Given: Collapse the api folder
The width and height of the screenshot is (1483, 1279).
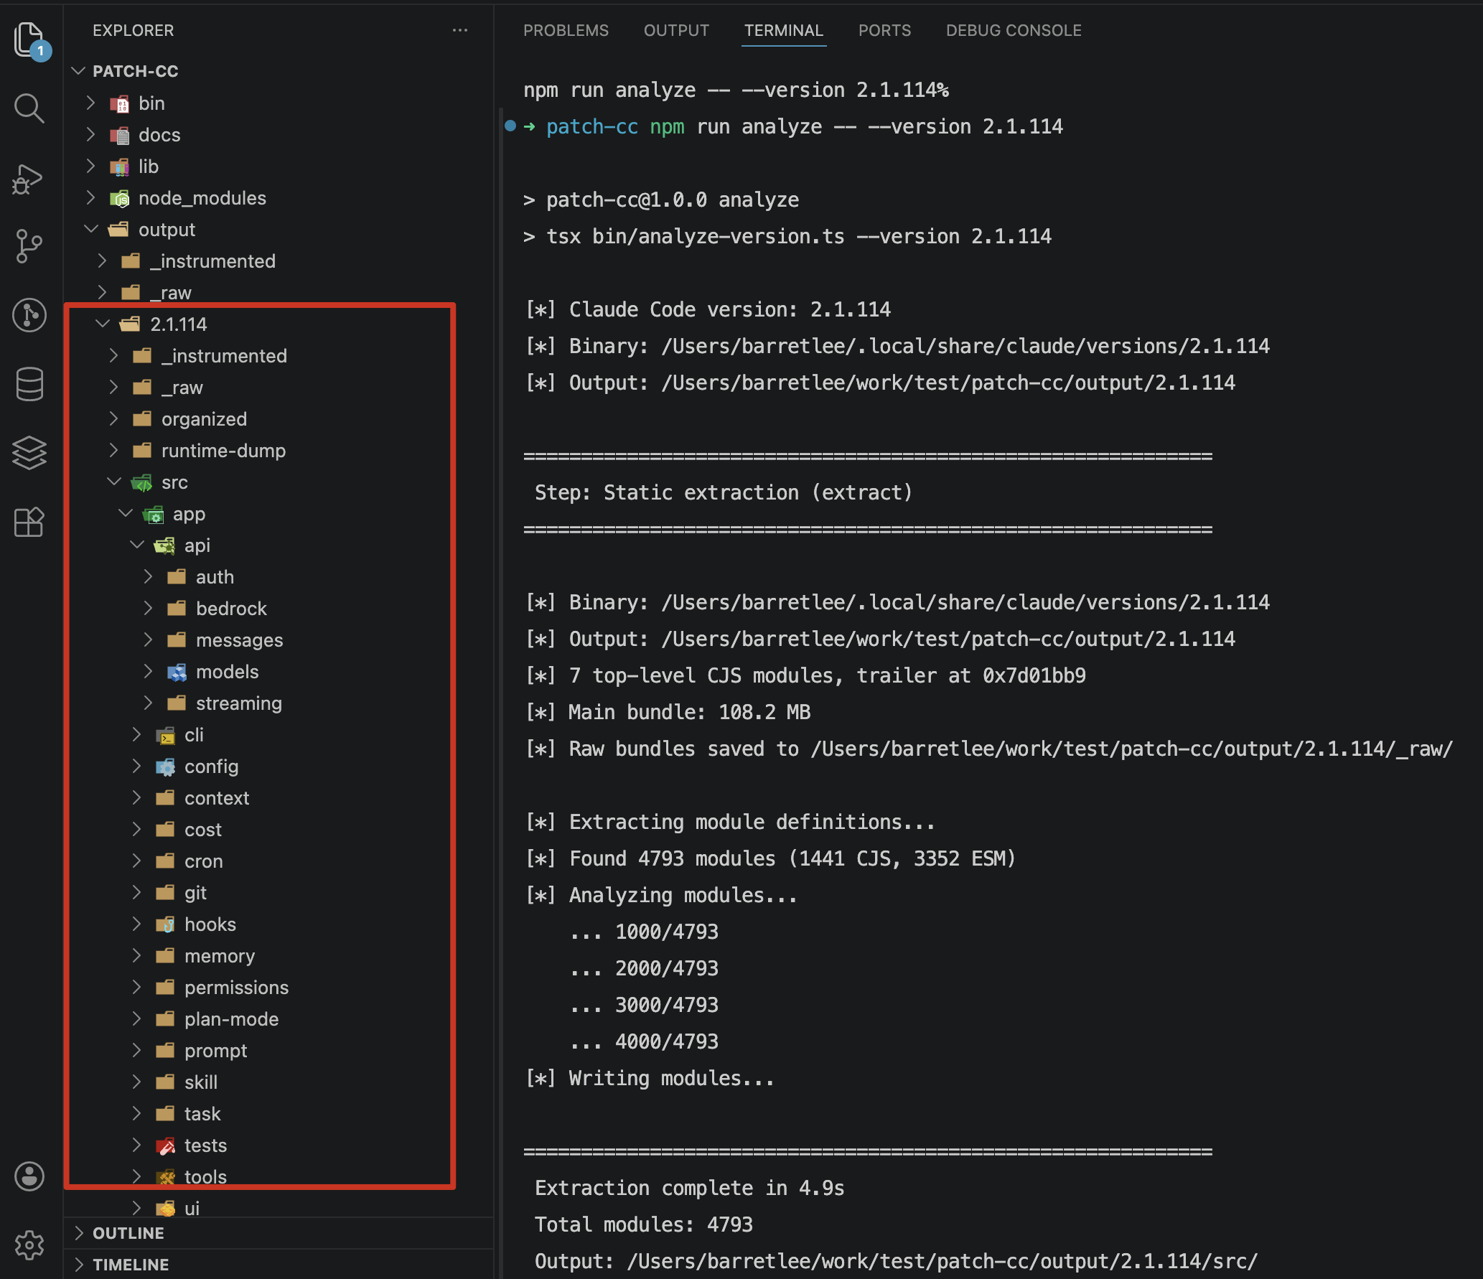Looking at the screenshot, I should click(x=197, y=545).
